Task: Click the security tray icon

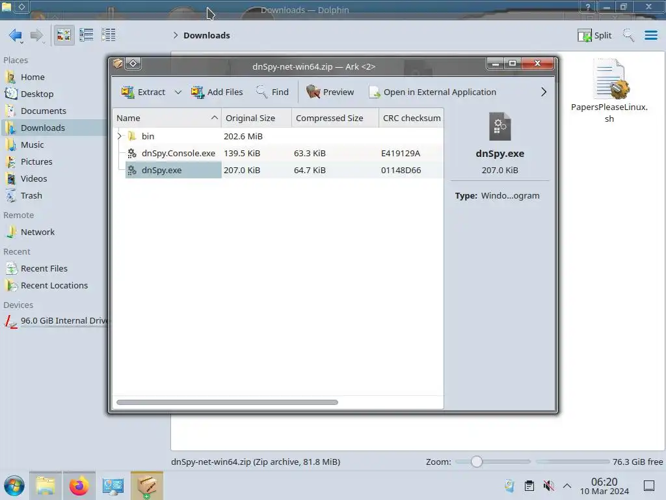Action: 509,486
